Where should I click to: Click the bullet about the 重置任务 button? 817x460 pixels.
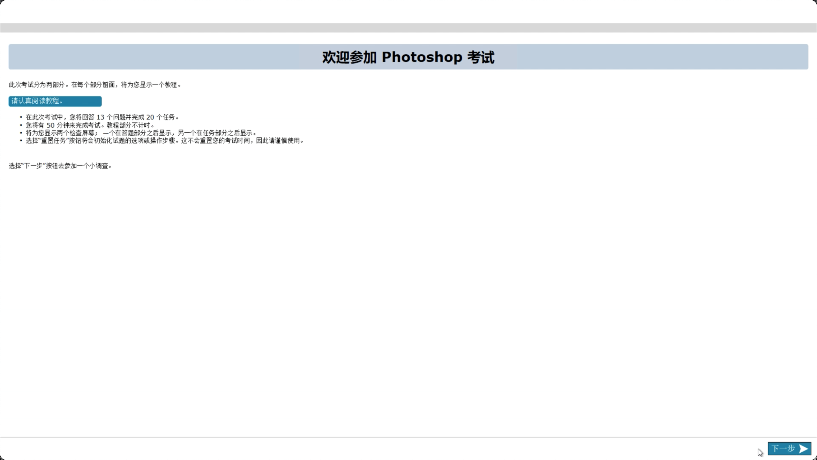(165, 140)
